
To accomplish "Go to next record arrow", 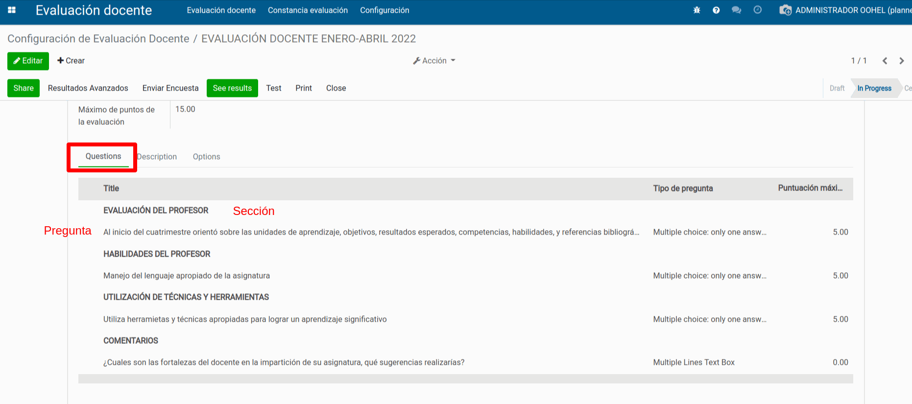I will click(x=901, y=61).
